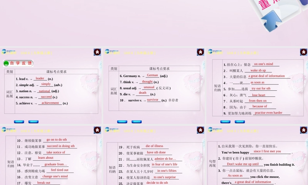Select the phrase 'on one's mind'
The width and height of the screenshot is (308, 185).
tap(263, 64)
